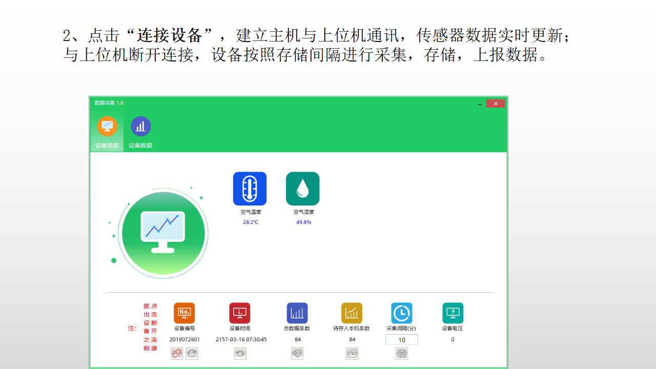Click the 采集间隔 blue clock icon
The image size is (656, 369).
pos(402,313)
